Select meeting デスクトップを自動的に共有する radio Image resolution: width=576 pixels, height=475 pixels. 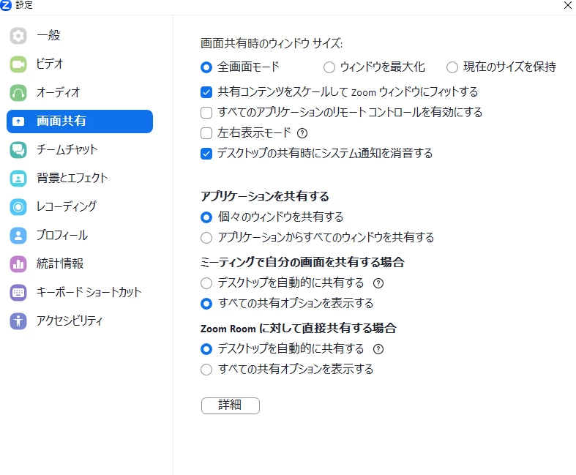click(206, 283)
